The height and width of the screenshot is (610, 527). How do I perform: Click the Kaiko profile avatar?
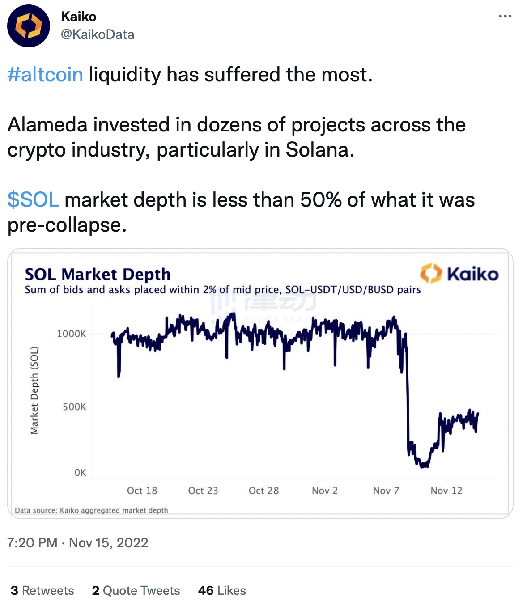[29, 26]
